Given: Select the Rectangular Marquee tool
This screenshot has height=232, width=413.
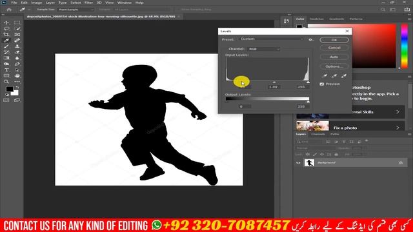Looking at the screenshot, I should [17, 23].
